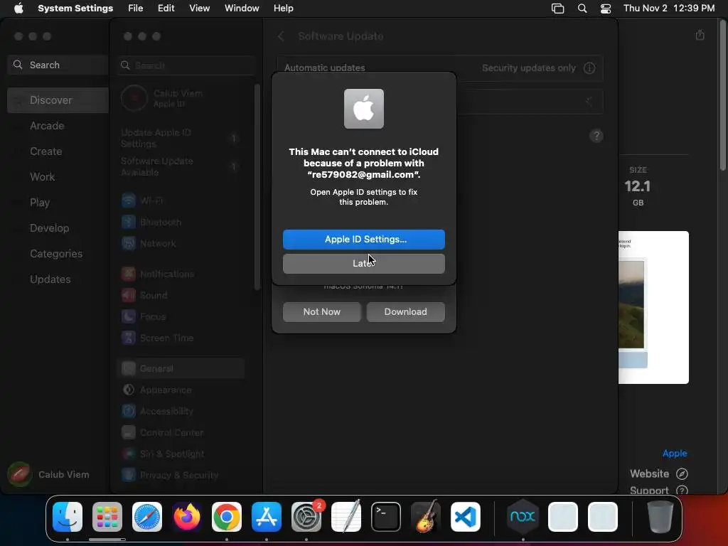
Task: Click the App Store search field
Action: coord(58,65)
